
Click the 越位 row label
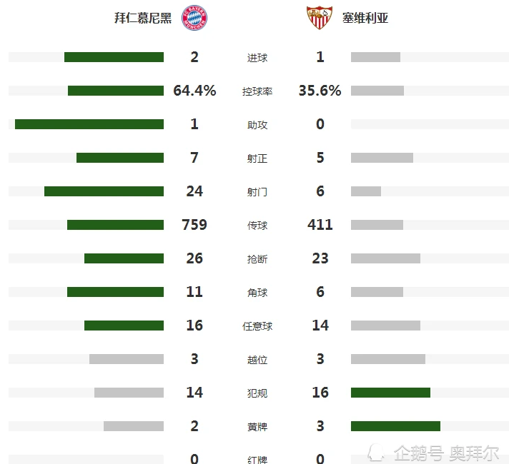pyautogui.click(x=257, y=360)
